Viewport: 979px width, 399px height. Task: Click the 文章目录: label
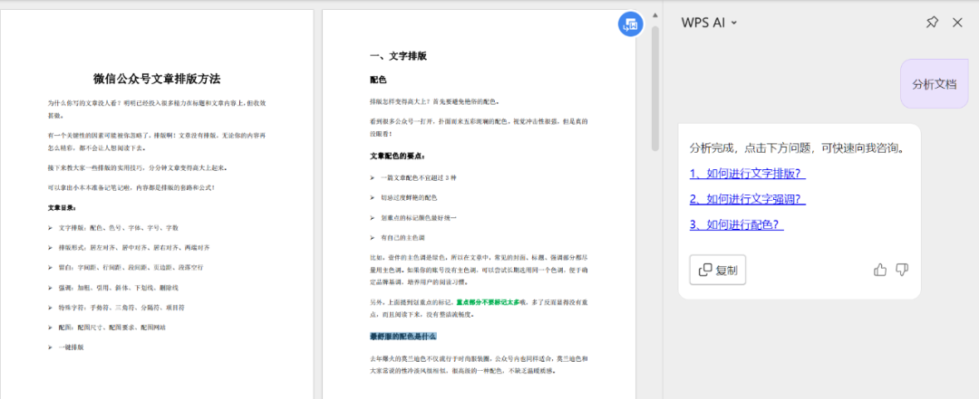click(62, 207)
